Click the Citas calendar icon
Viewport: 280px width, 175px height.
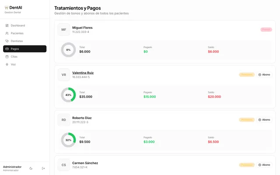click(7, 56)
